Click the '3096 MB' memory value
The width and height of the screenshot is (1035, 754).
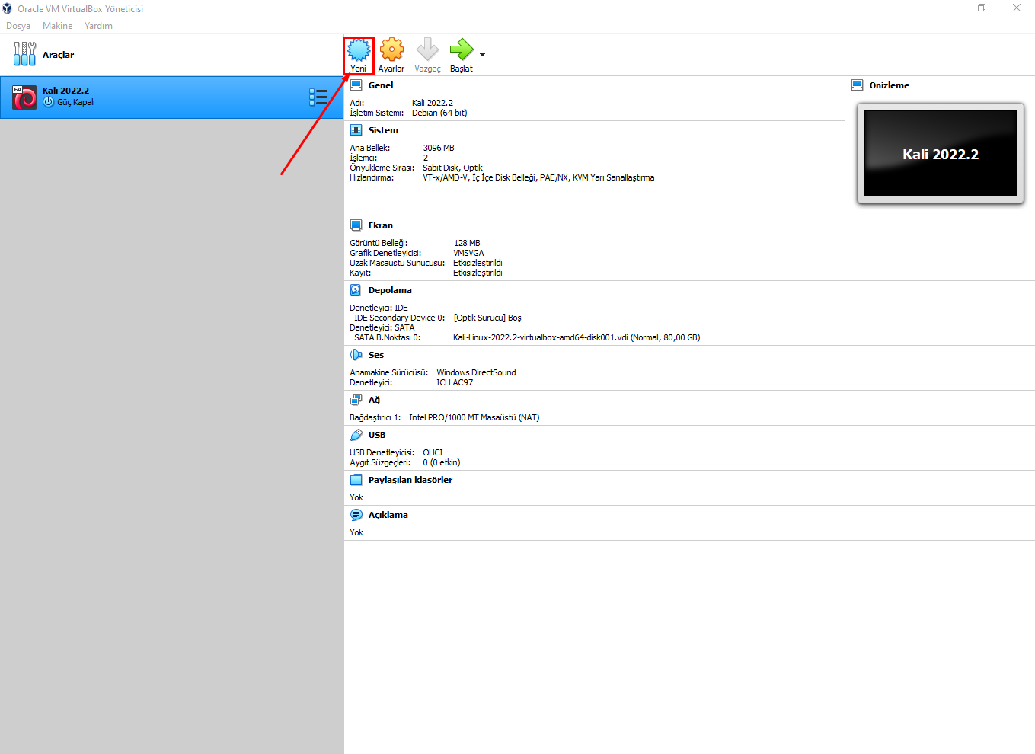pos(439,148)
